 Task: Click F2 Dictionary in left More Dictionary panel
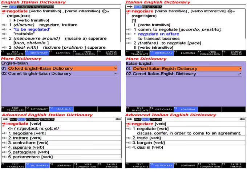(37, 109)
